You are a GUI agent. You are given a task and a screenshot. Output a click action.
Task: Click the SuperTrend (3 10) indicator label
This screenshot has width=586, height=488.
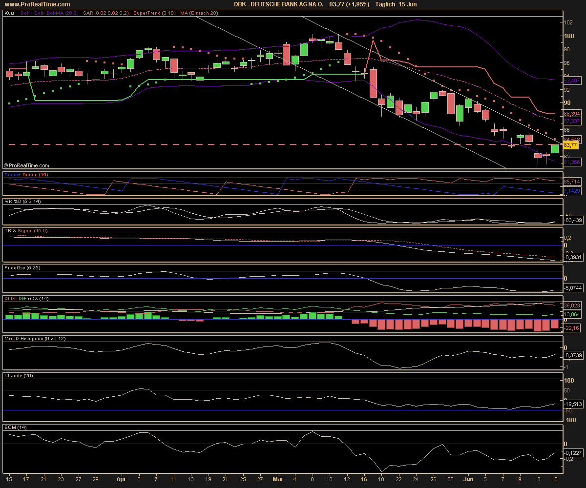coord(154,13)
